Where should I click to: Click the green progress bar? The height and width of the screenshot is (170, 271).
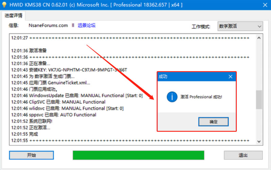[x=139, y=155]
